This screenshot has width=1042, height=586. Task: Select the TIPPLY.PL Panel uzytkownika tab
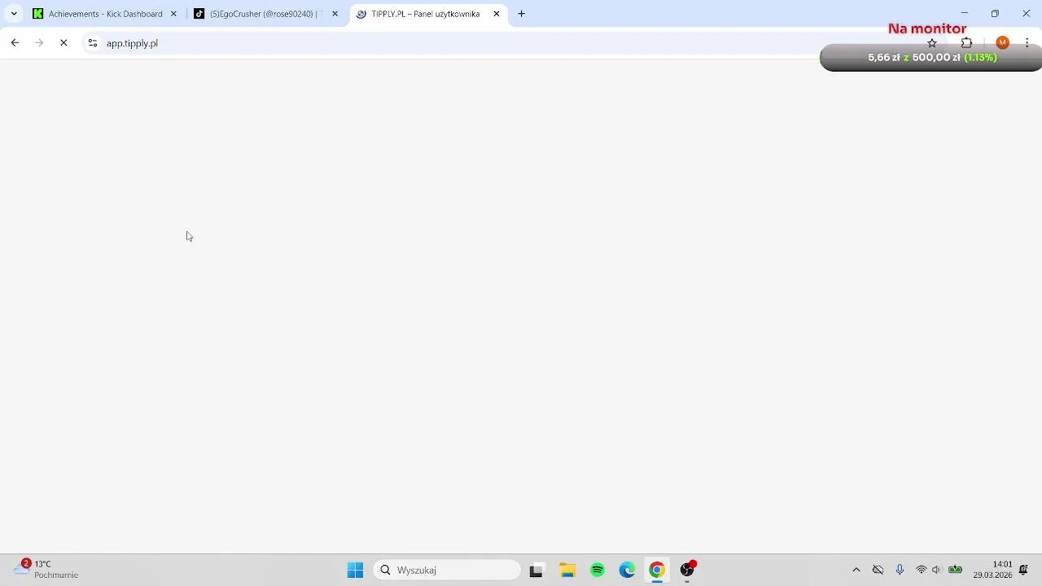pos(428,14)
